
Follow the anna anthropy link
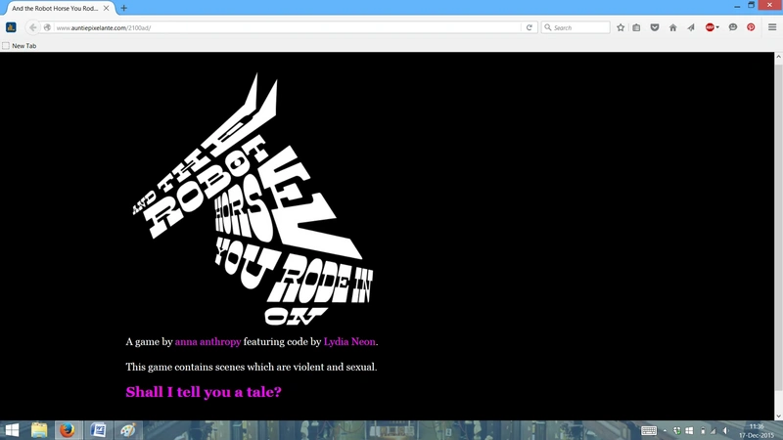coord(207,341)
